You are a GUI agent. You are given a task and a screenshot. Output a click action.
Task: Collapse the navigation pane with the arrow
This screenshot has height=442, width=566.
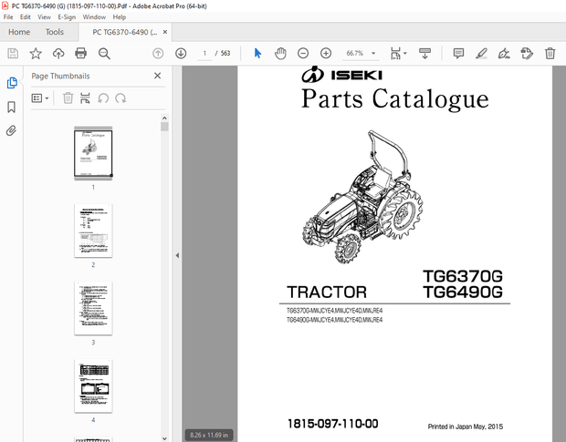click(x=177, y=255)
